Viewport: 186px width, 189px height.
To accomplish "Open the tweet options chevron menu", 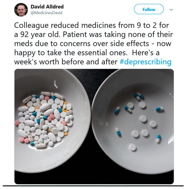I will [171, 10].
